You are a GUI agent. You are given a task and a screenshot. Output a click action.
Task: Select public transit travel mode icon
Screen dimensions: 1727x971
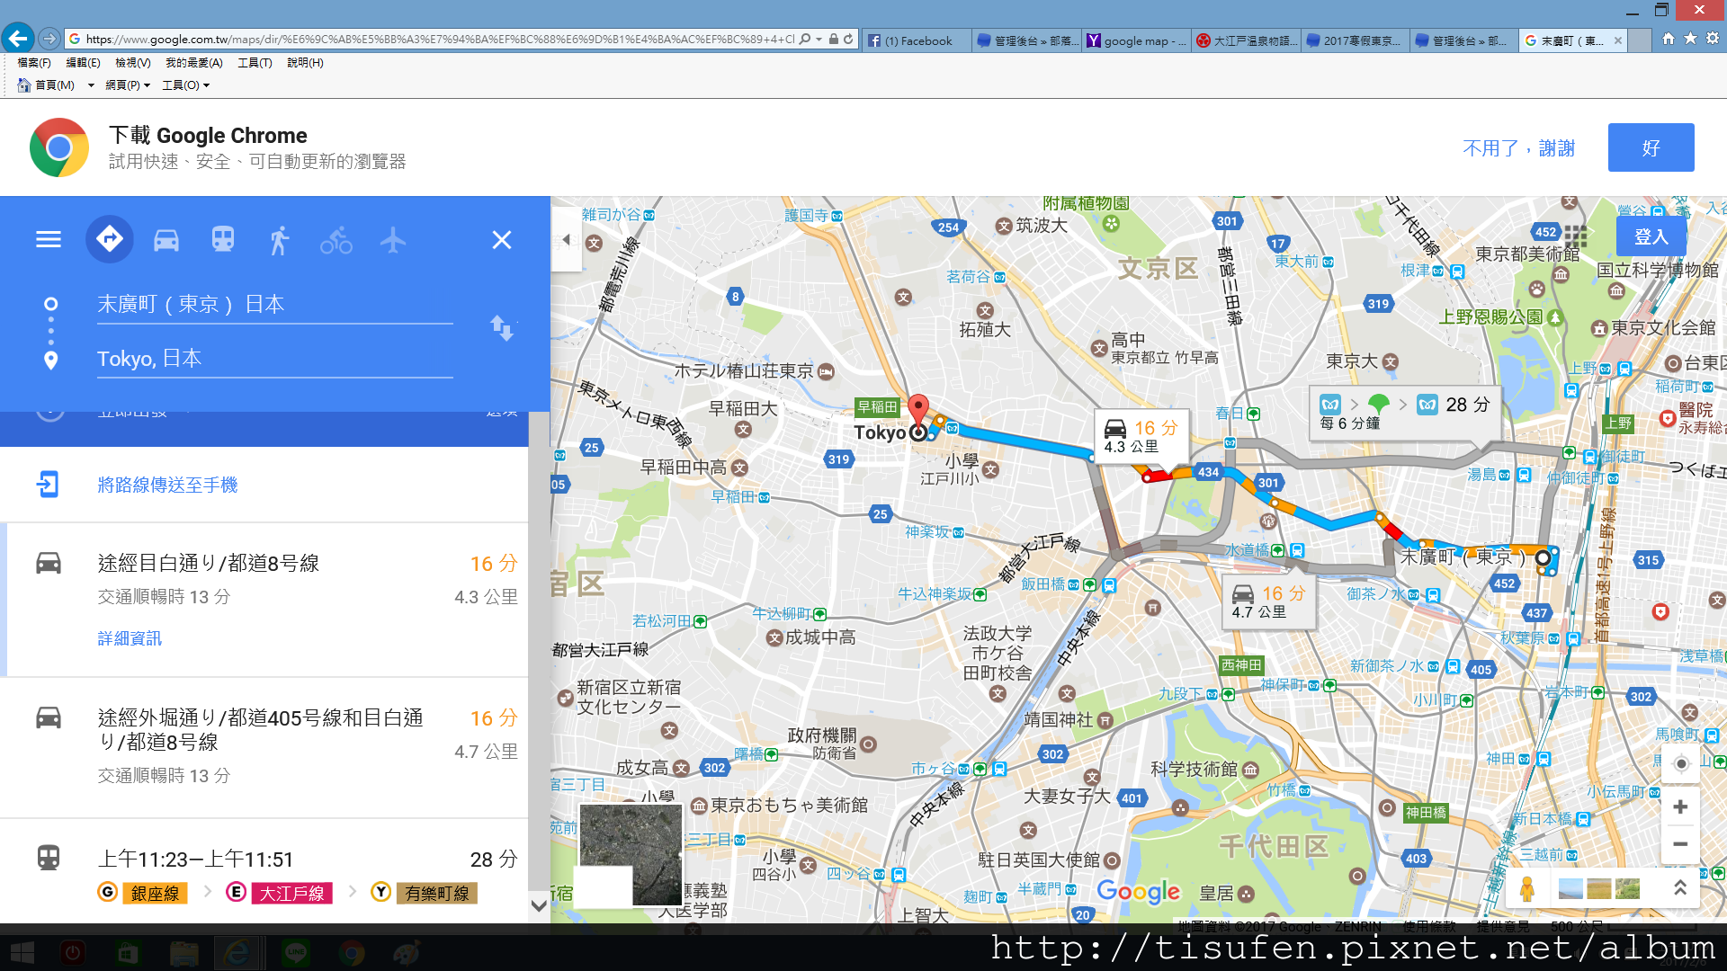point(223,240)
